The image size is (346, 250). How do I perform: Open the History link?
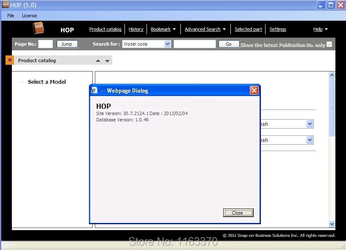click(x=136, y=29)
